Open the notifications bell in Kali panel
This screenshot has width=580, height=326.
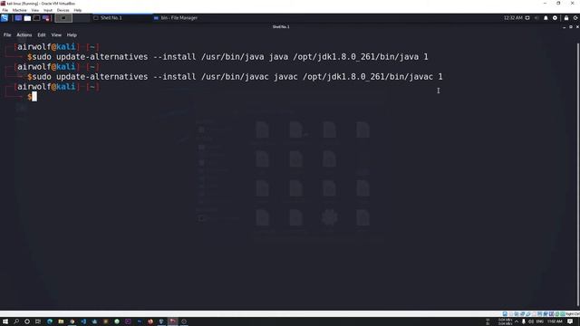[x=546, y=18]
